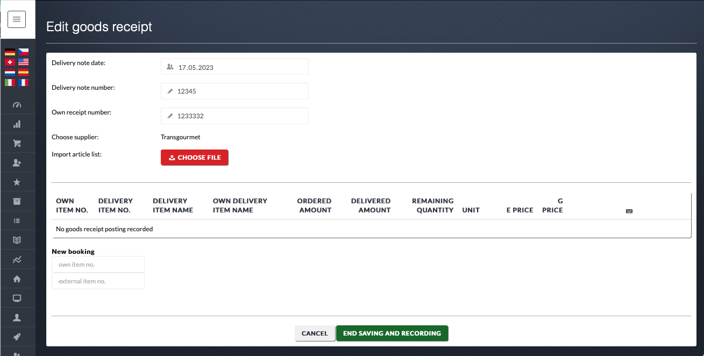704x356 pixels.
Task: Click the 'New booking' label
Action: (73, 251)
